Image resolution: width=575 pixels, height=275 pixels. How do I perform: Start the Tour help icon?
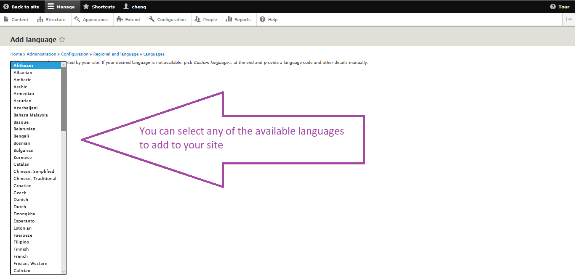click(553, 7)
